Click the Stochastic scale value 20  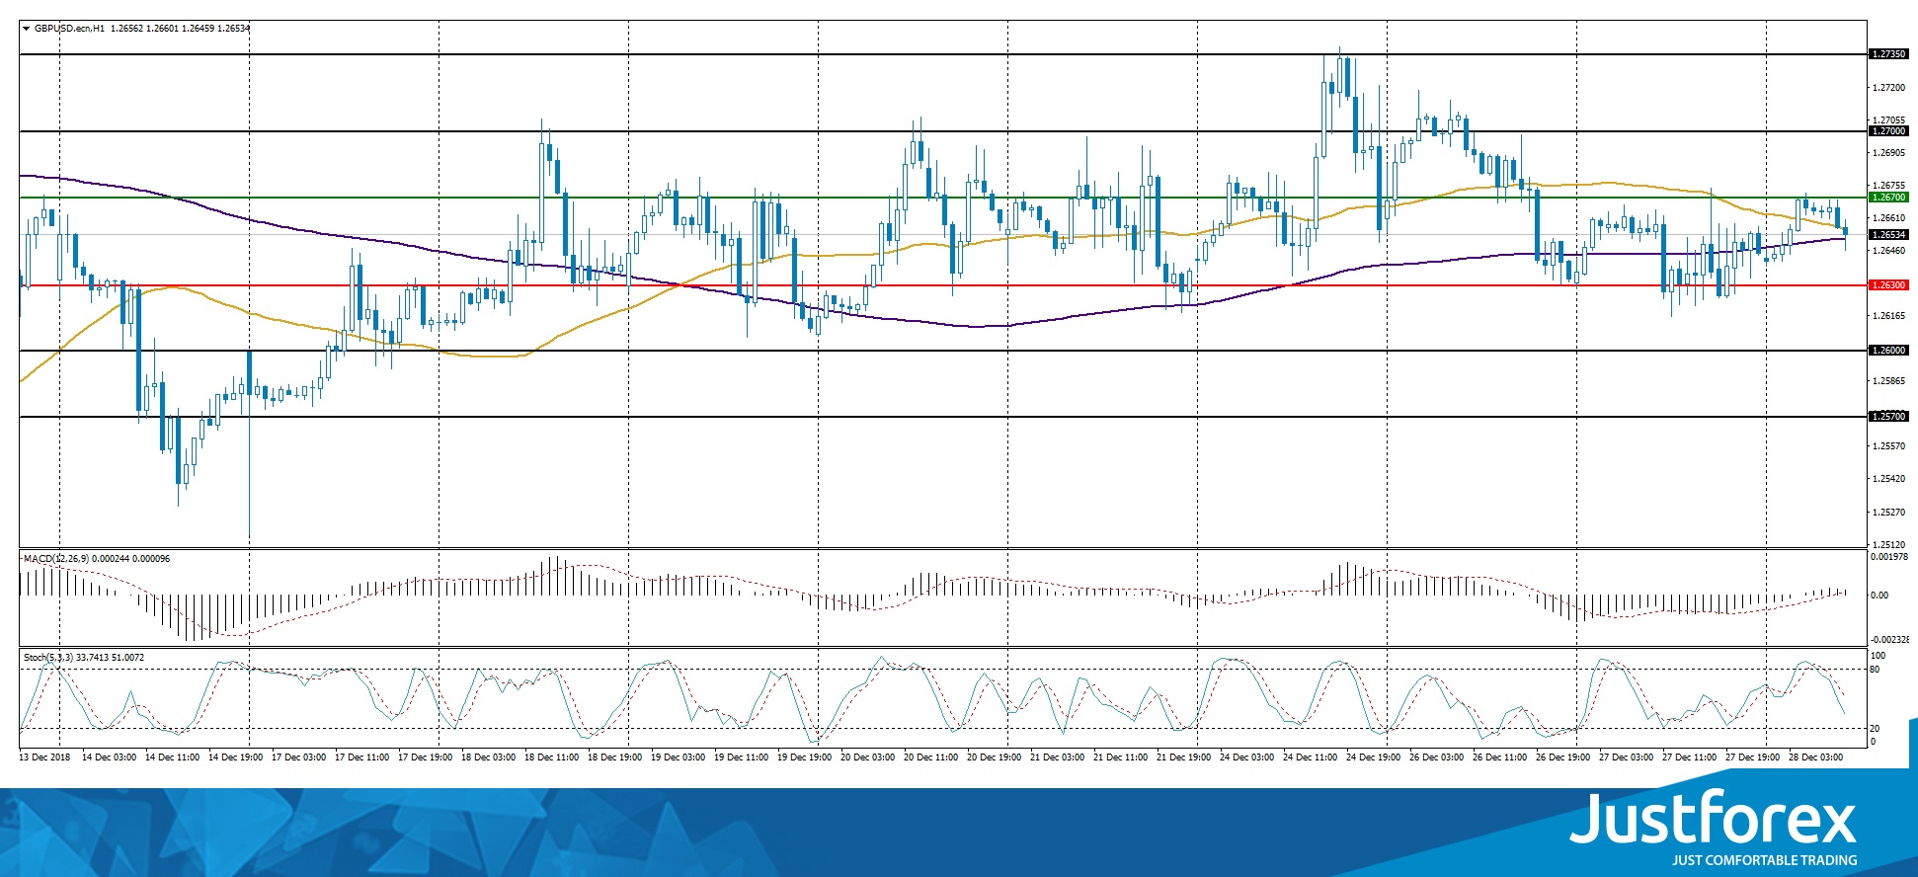click(x=1876, y=729)
